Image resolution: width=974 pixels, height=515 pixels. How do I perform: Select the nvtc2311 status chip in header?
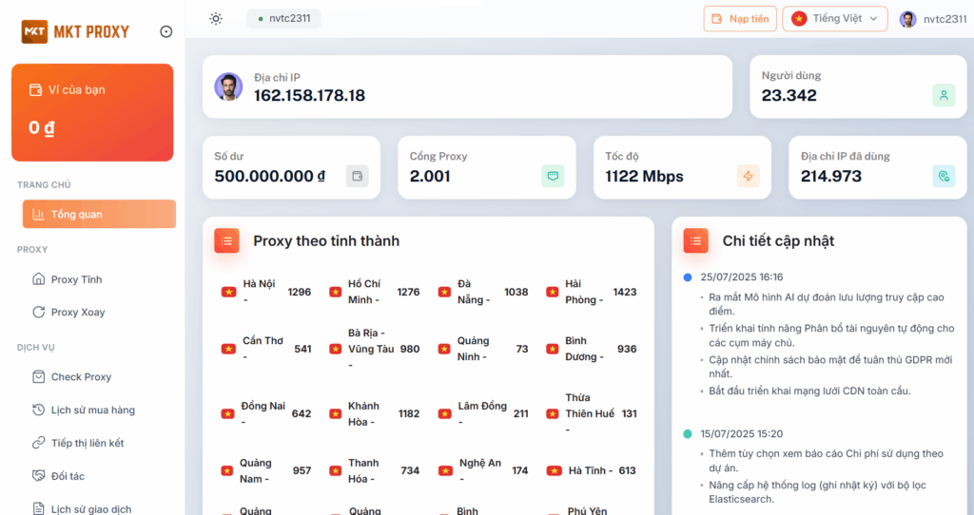283,19
